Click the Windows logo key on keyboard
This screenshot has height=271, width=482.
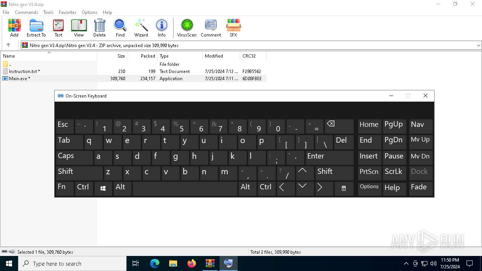click(x=103, y=188)
